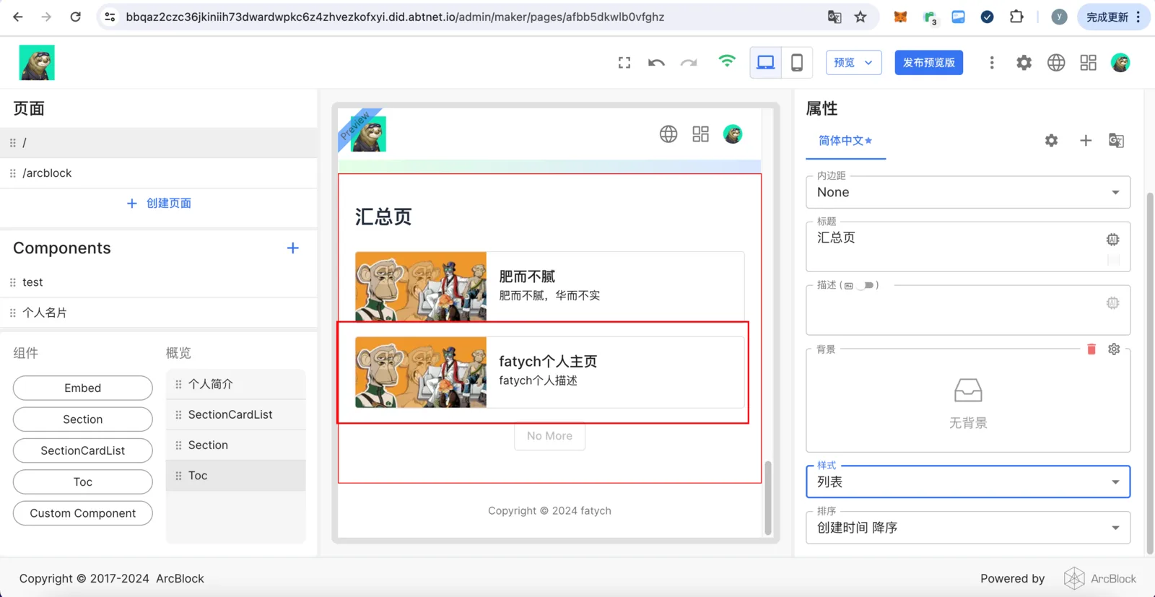Select Toc in the overview list

[x=236, y=476]
